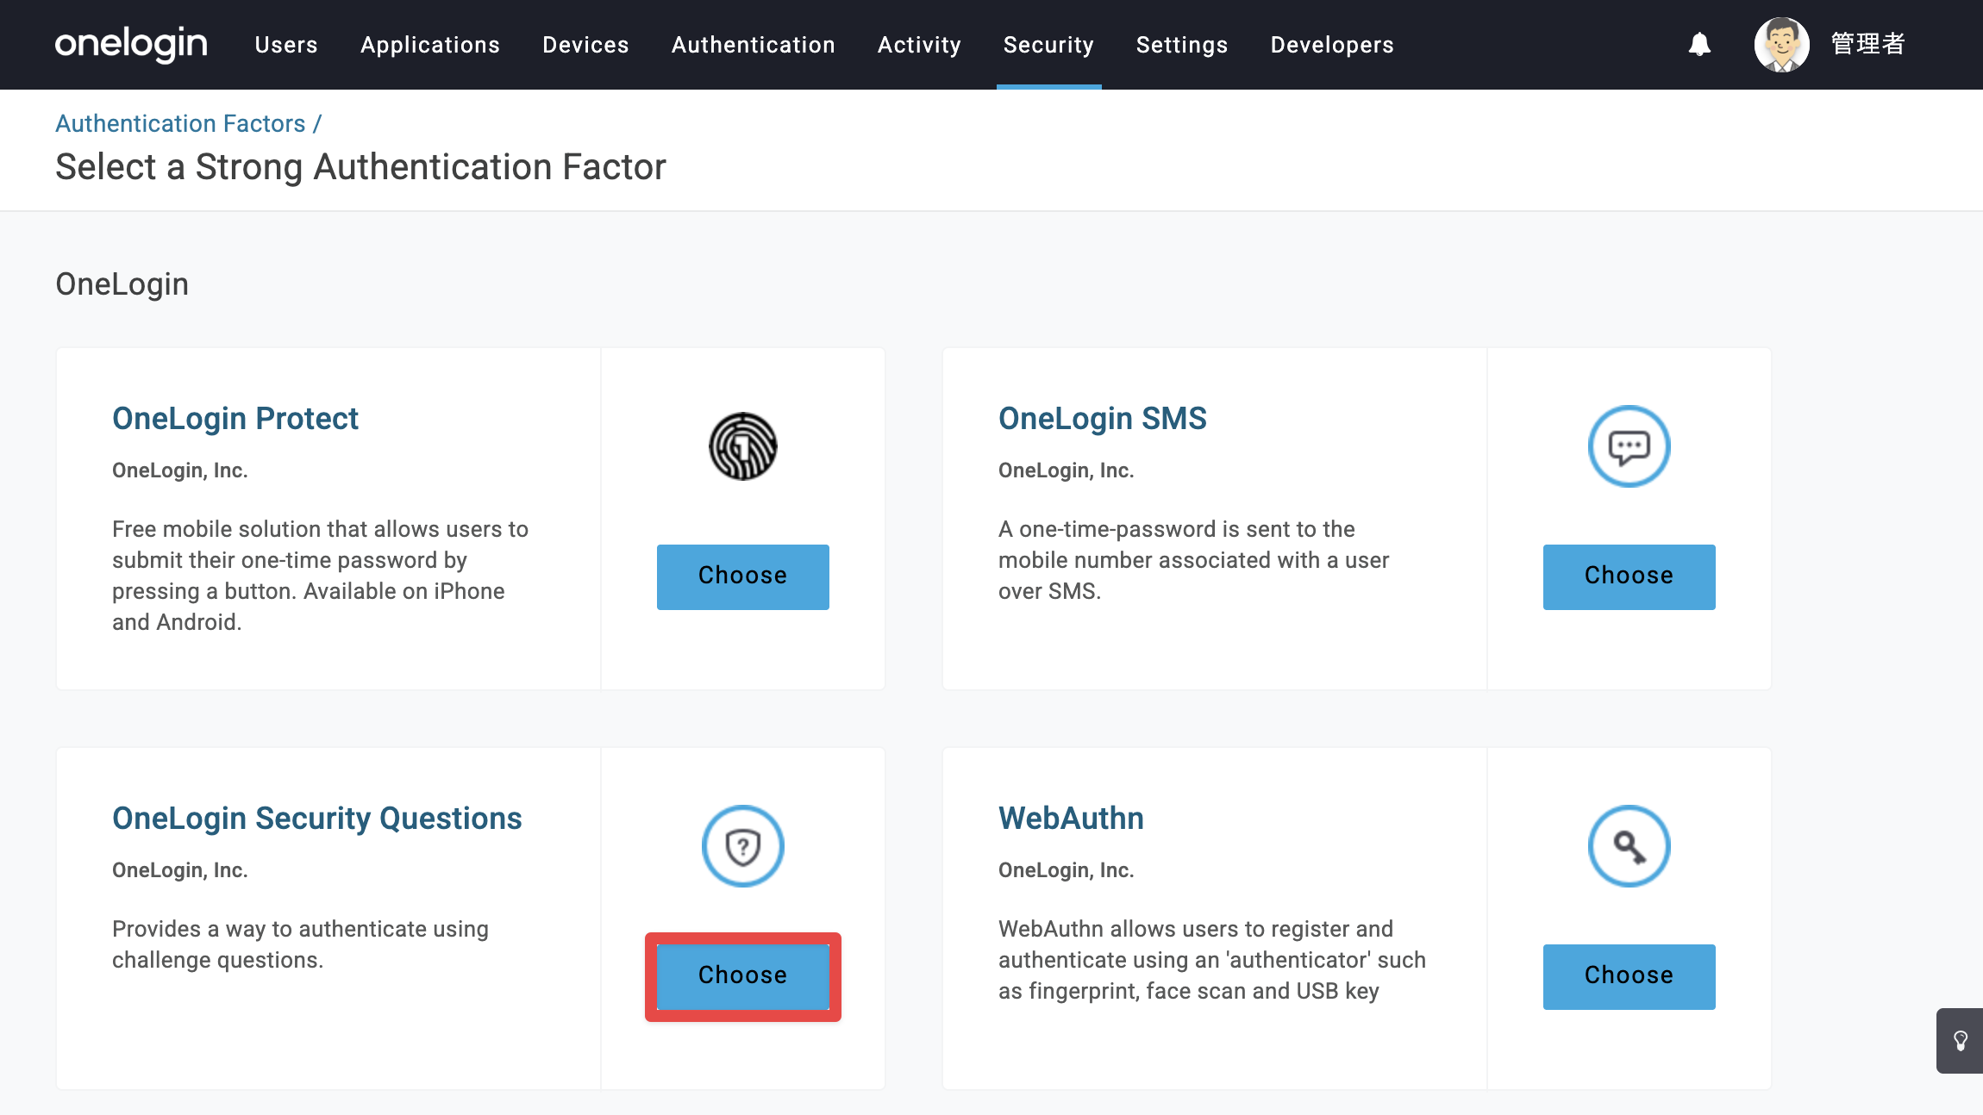Image resolution: width=1983 pixels, height=1115 pixels.
Task: Click the 'Provides a way to authenticate' description
Action: pyautogui.click(x=300, y=944)
